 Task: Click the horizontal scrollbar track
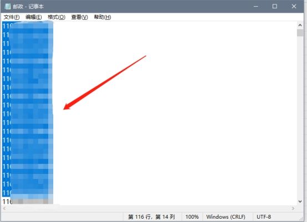point(149,208)
